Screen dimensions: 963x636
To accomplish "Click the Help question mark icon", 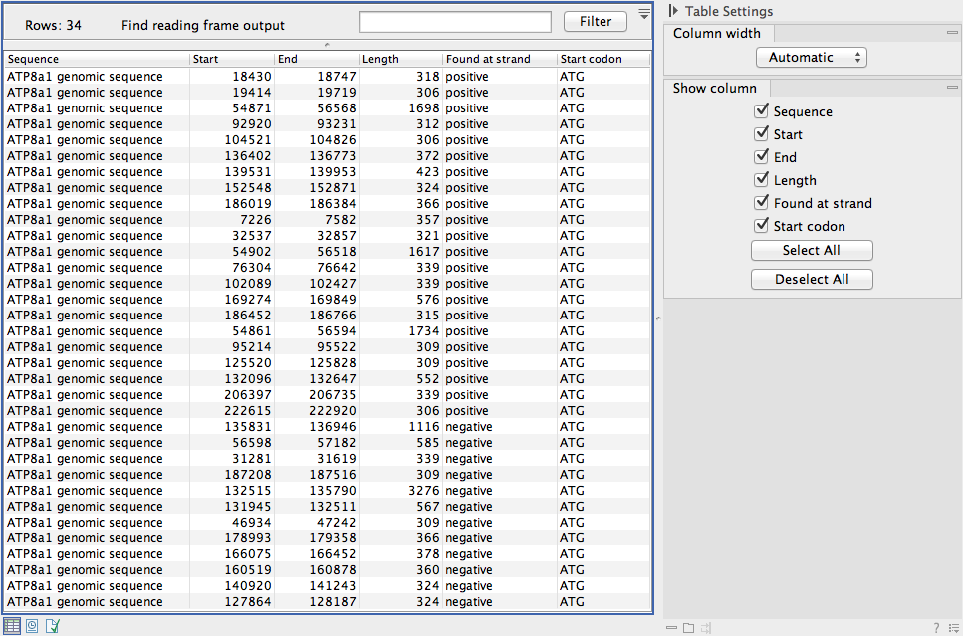I will 937,628.
